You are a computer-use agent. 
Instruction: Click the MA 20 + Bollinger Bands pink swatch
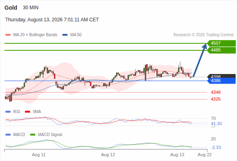pos(8,35)
